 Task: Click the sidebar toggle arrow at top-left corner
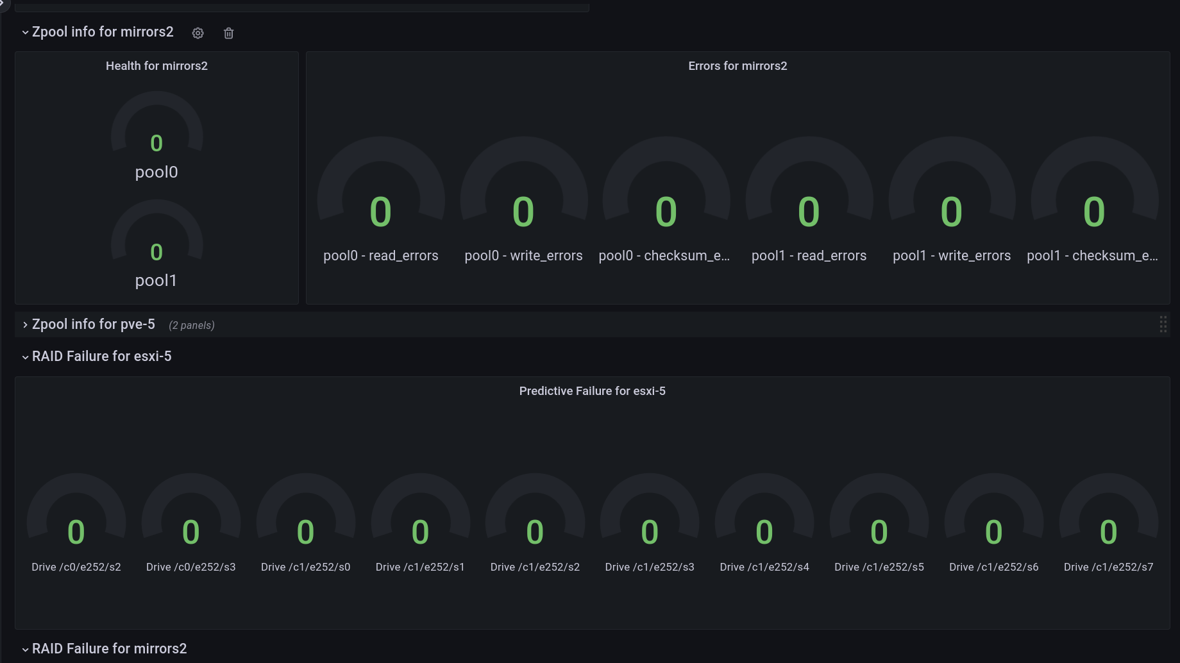pos(3,3)
